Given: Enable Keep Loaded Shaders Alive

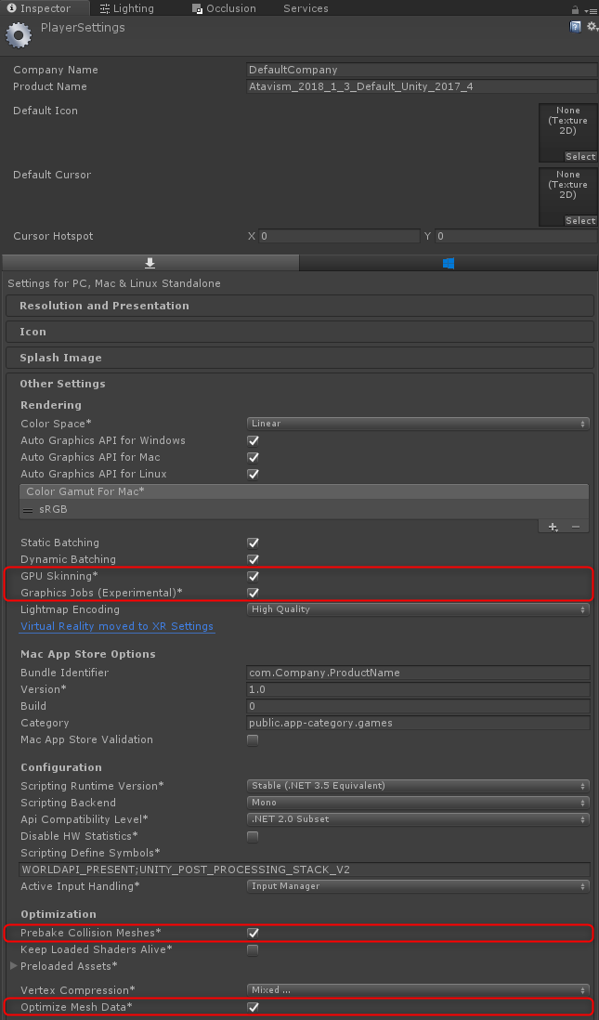Looking at the screenshot, I should coord(253,949).
